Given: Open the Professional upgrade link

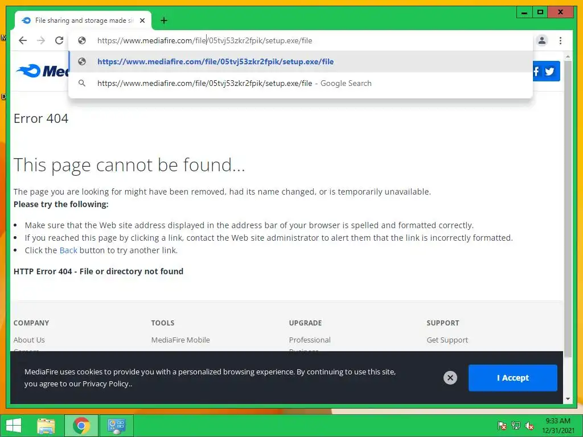Looking at the screenshot, I should [310, 340].
